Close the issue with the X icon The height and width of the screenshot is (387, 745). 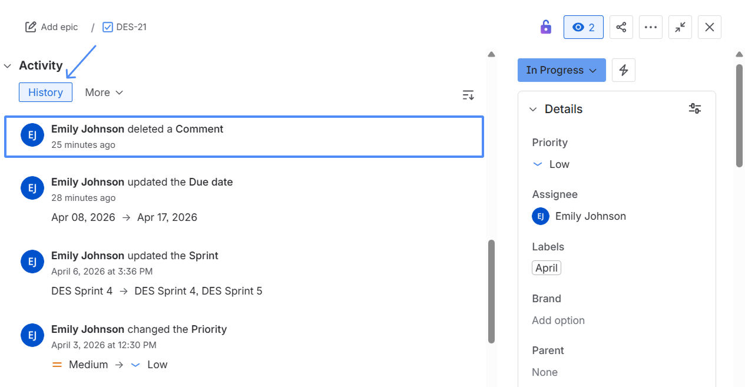tap(710, 27)
